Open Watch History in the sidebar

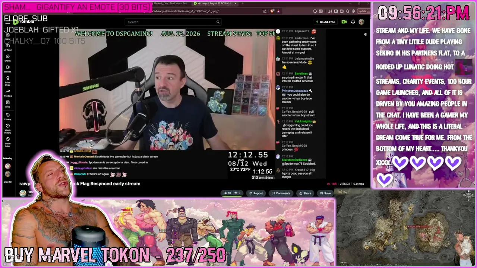(7, 129)
